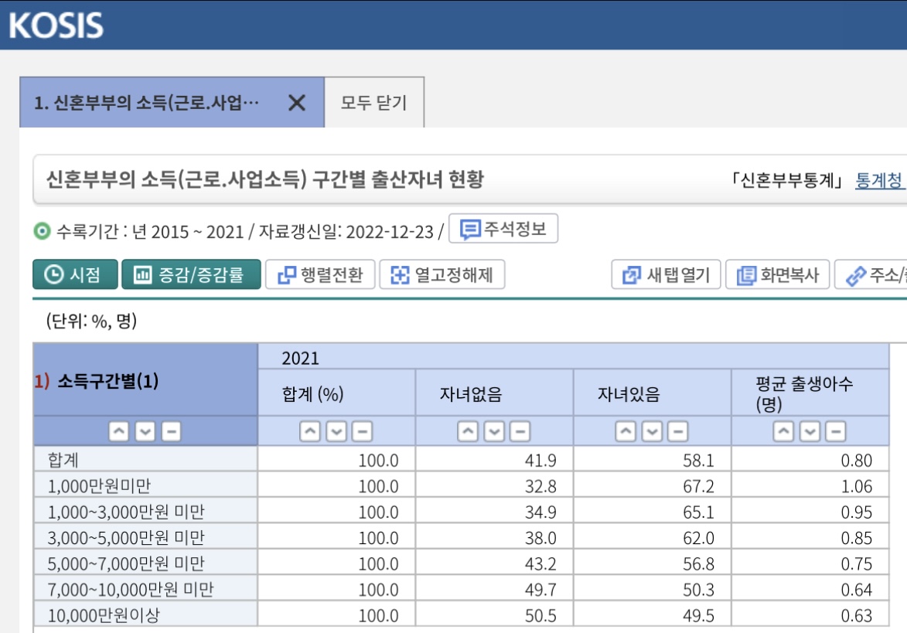
Task: Click 모두 닫기 tab
Action: point(373,103)
